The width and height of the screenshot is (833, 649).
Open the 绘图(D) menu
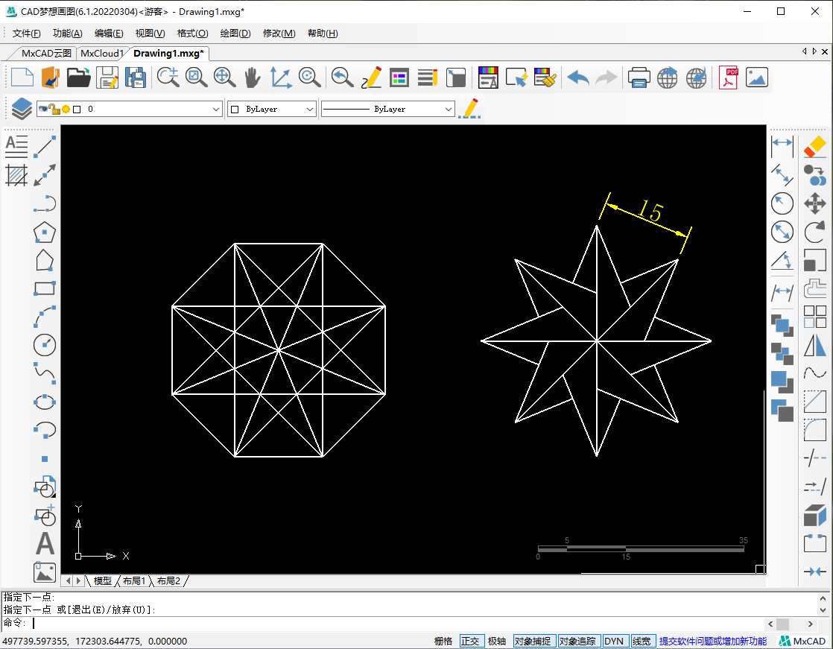point(235,34)
